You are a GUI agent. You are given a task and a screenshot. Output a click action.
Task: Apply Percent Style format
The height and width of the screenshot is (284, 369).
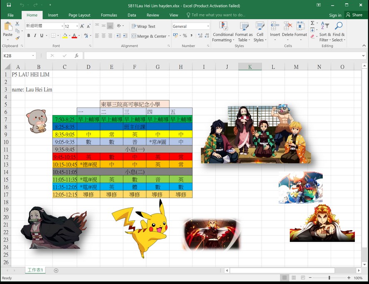(185, 35)
